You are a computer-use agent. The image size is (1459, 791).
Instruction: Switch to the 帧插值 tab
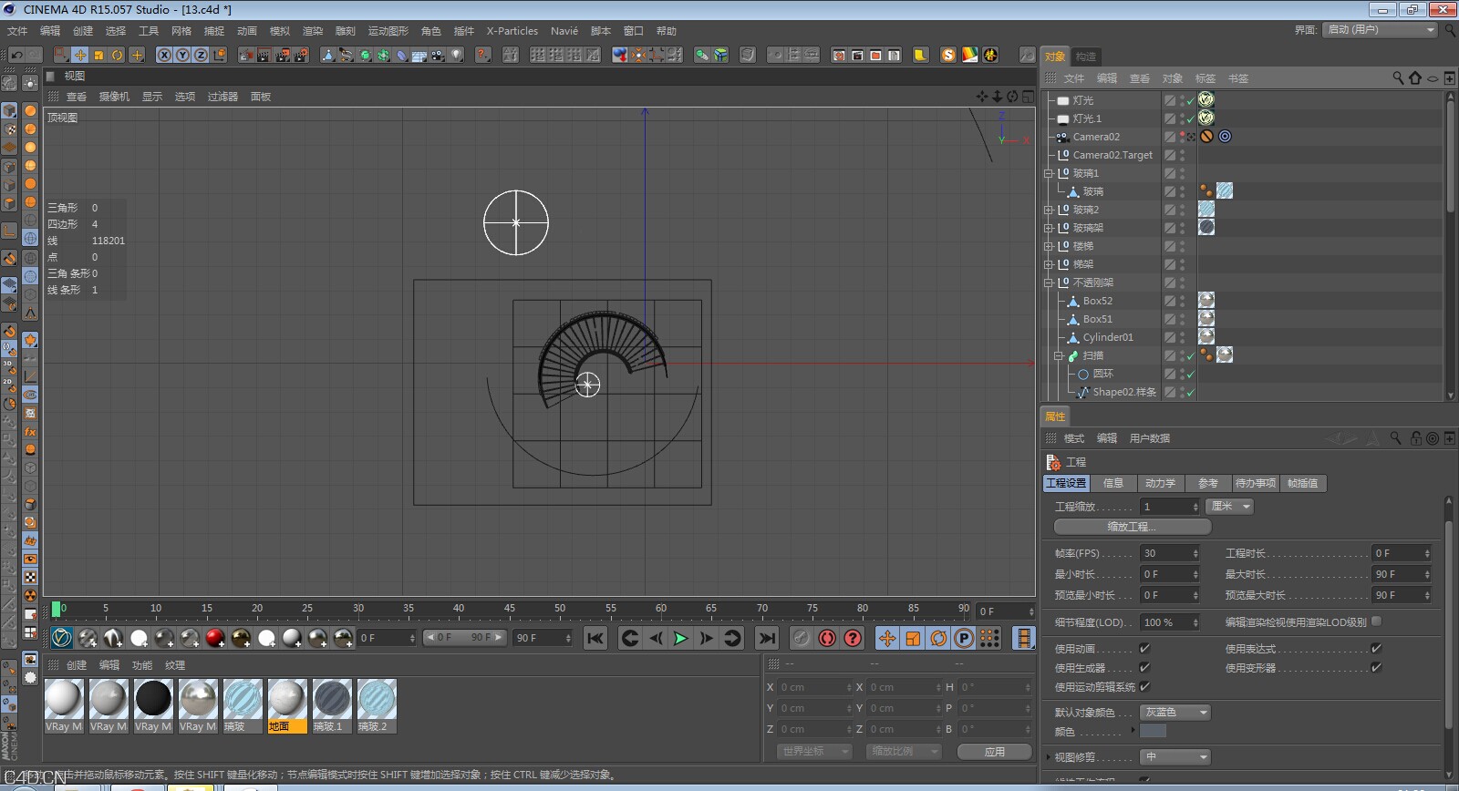1302,483
